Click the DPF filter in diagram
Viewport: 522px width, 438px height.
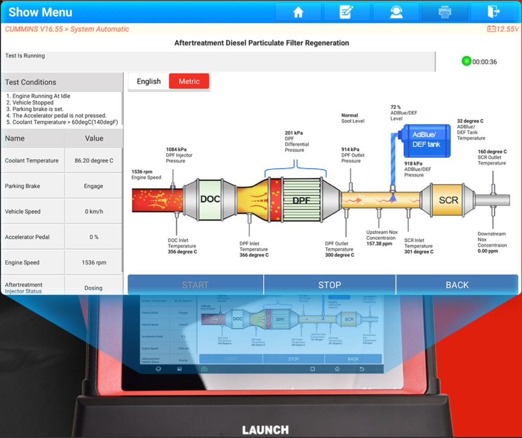(301, 200)
